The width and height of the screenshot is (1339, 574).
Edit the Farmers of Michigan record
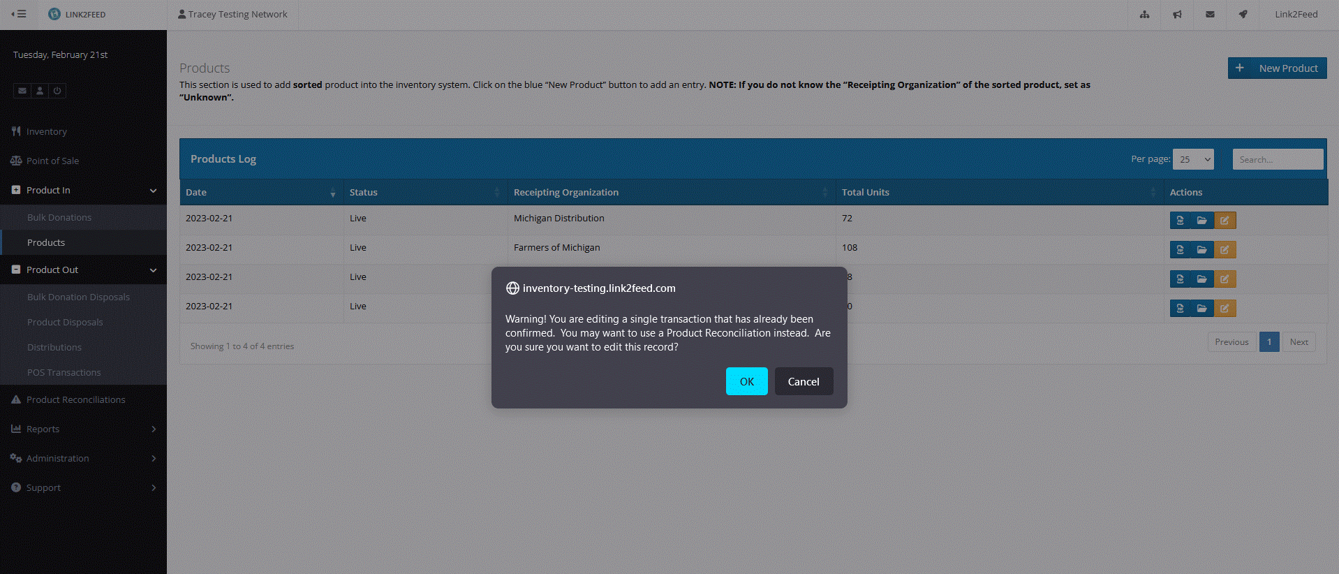(x=1225, y=250)
